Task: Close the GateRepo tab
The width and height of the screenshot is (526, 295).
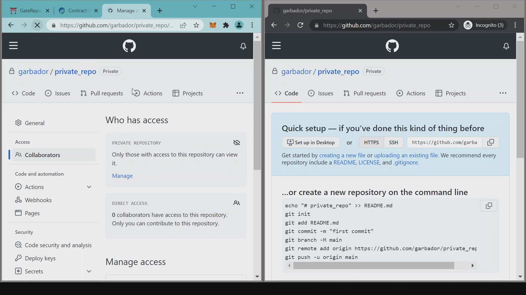Action: click(47, 11)
